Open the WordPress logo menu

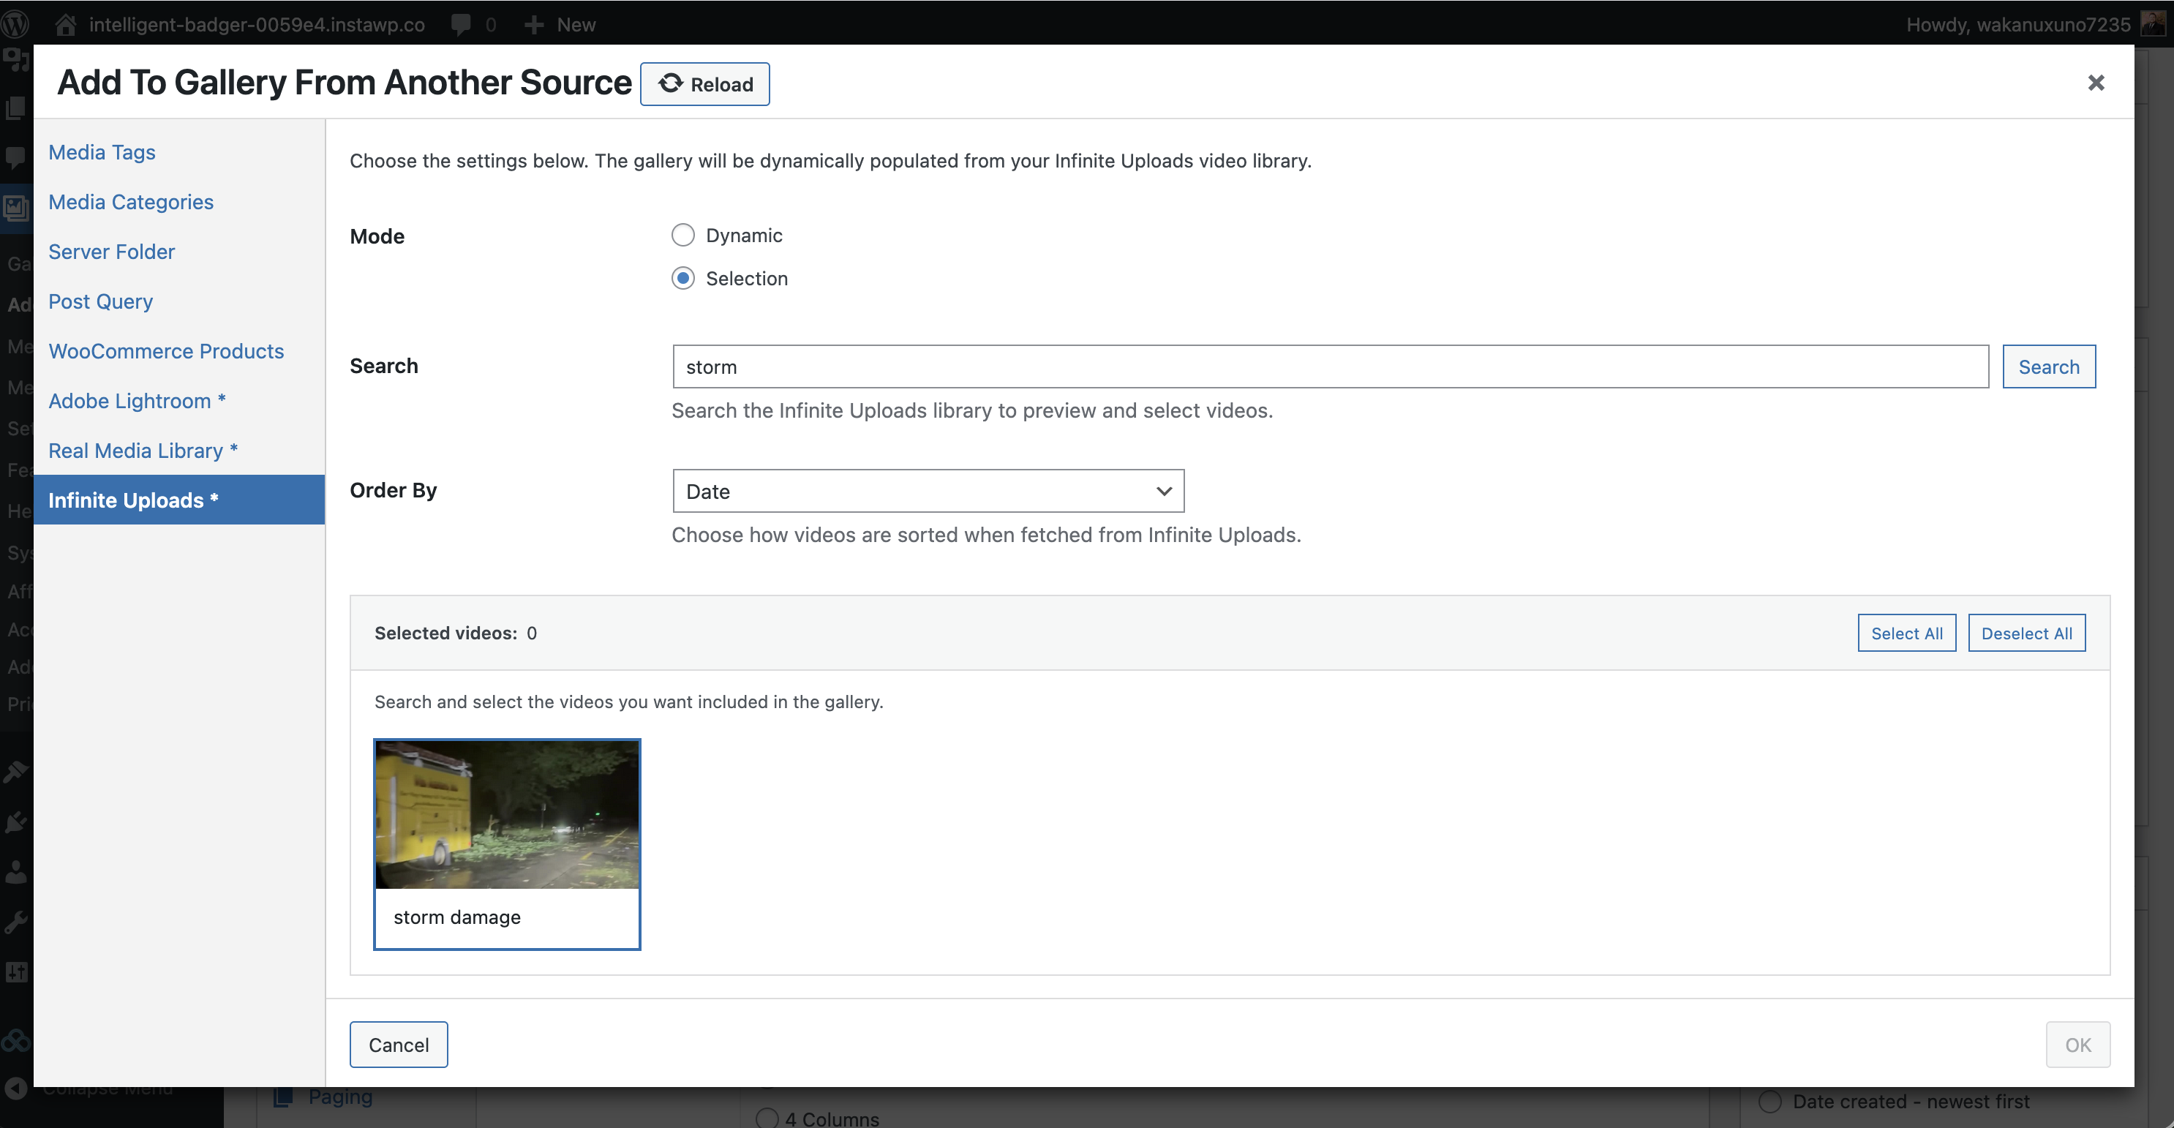15,24
